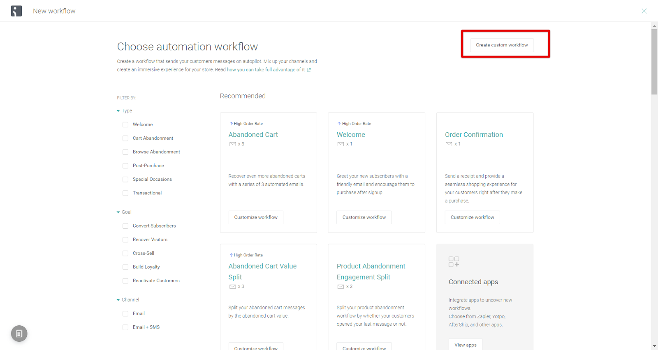Click the Welcome card High Order Rate arrow

[x=339, y=124]
